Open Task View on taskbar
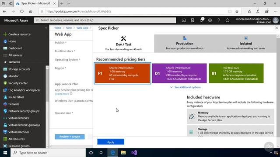The image size is (280, 157). (101, 153)
